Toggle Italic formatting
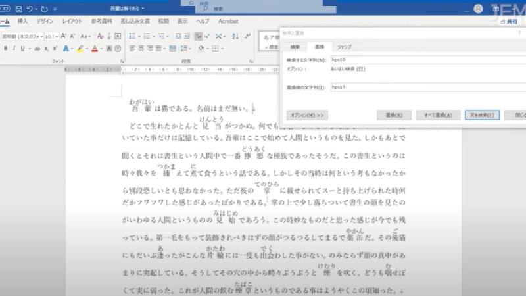526x296 pixels. (14, 49)
